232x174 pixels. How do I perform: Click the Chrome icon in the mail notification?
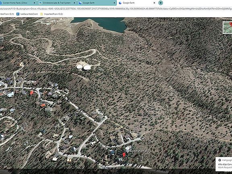pos(220,160)
